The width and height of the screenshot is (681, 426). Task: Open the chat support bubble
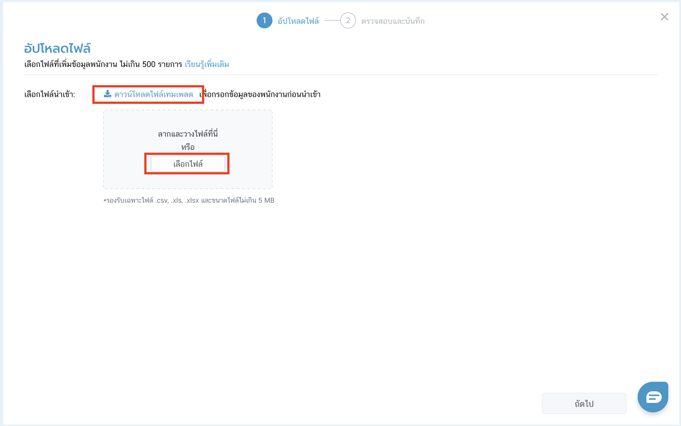653,397
